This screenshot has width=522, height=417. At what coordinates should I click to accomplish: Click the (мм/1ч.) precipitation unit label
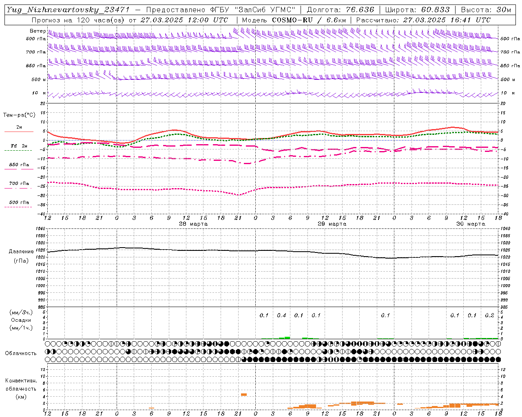pyautogui.click(x=21, y=327)
